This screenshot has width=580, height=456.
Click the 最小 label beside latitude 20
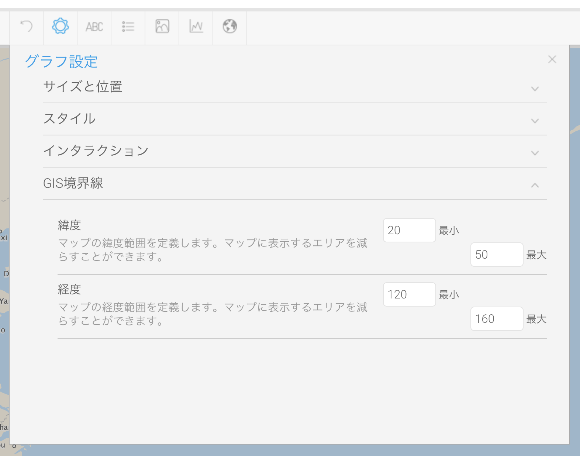click(x=449, y=231)
